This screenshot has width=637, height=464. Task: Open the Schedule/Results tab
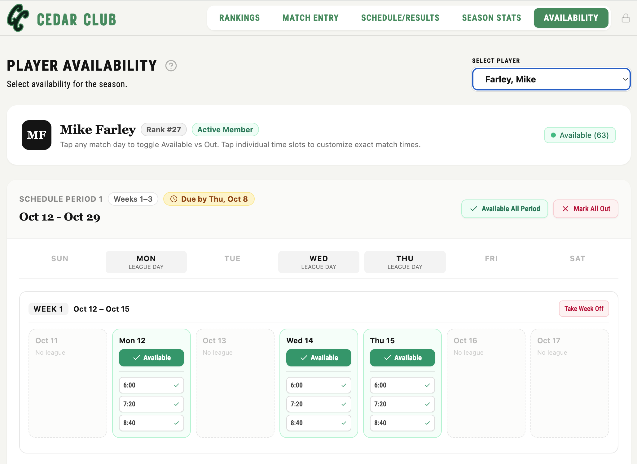tap(400, 18)
